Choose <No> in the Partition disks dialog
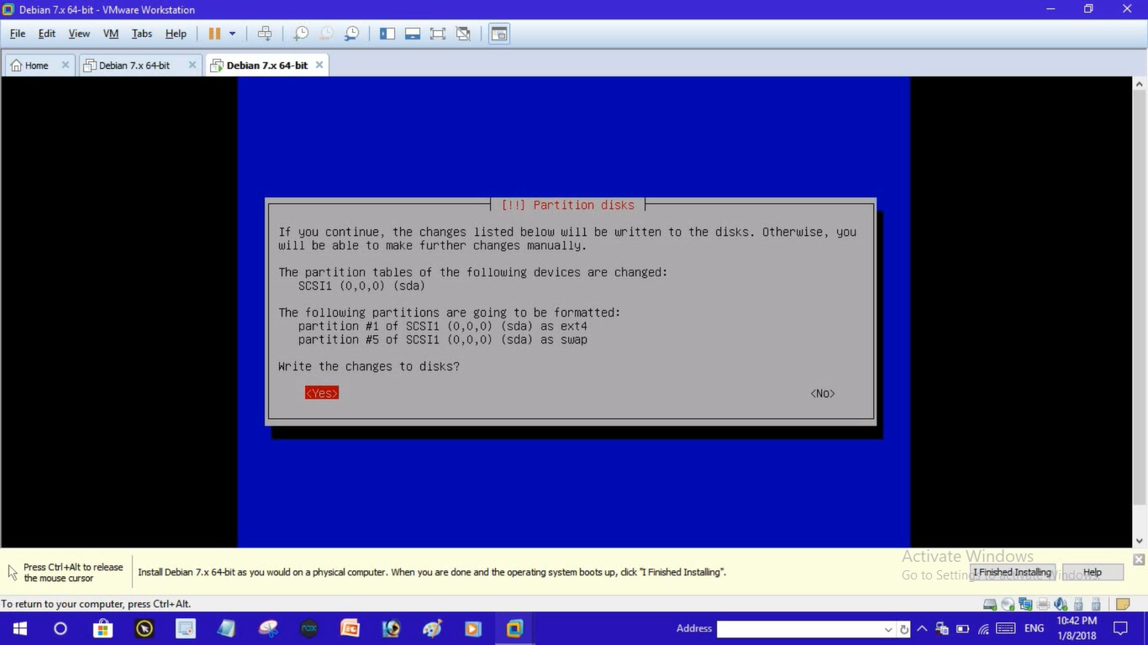This screenshot has width=1148, height=645. tap(823, 393)
